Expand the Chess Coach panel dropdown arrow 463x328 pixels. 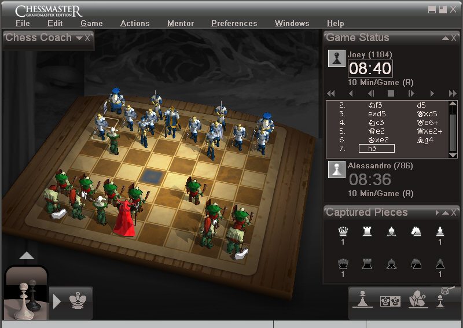(x=79, y=38)
